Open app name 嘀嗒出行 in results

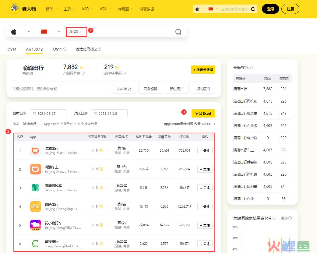(x=52, y=204)
